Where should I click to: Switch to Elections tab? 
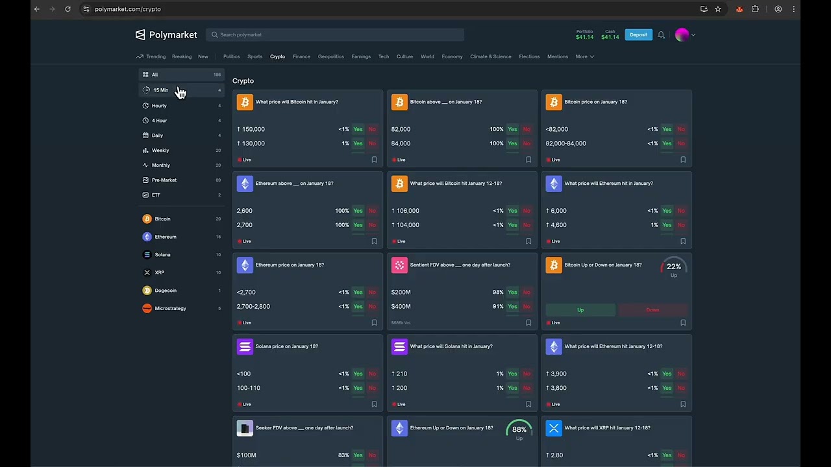pos(529,56)
